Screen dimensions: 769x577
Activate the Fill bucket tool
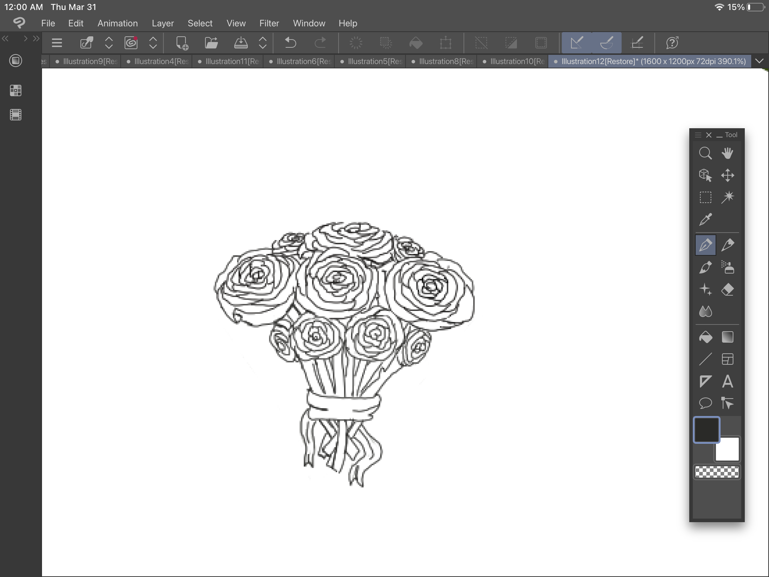pyautogui.click(x=705, y=337)
